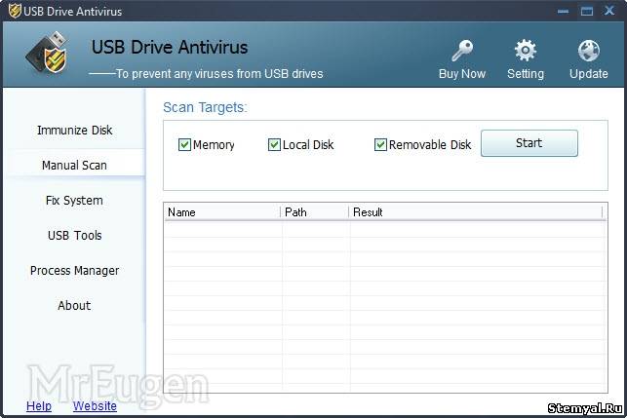The image size is (627, 418).
Task: Uncheck the Memory scan target
Action: tap(184, 144)
